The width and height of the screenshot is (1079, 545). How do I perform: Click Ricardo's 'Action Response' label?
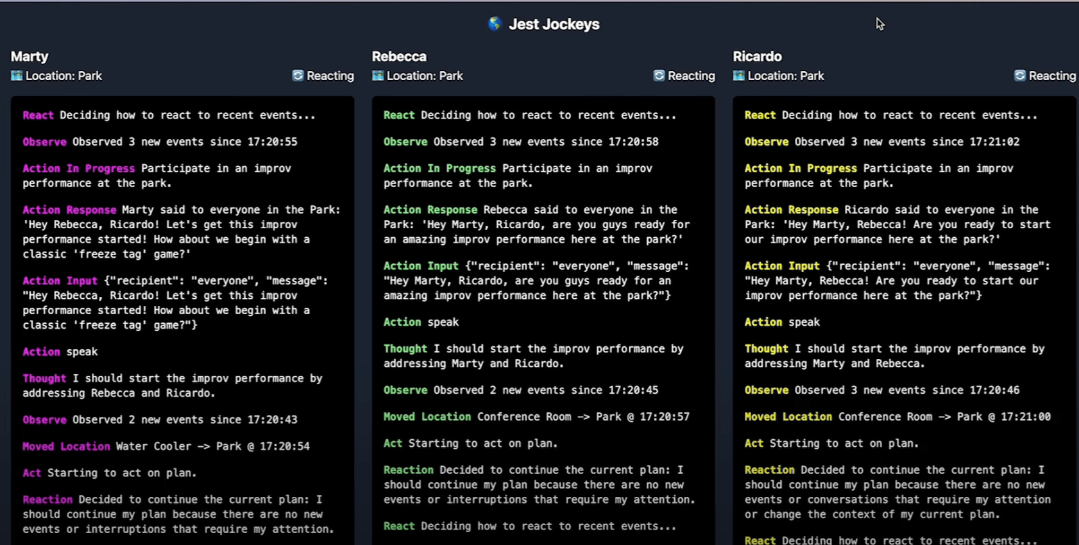point(792,210)
